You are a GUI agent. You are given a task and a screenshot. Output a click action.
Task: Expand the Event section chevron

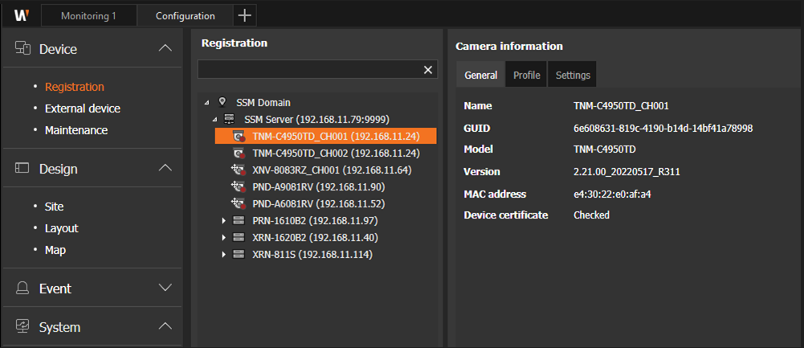pyautogui.click(x=165, y=288)
